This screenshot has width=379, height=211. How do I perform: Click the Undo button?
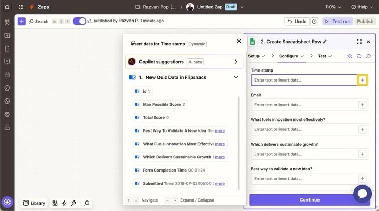pyautogui.click(x=297, y=21)
